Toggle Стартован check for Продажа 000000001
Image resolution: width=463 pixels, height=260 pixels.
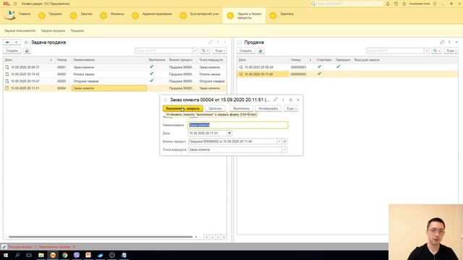pos(319,67)
